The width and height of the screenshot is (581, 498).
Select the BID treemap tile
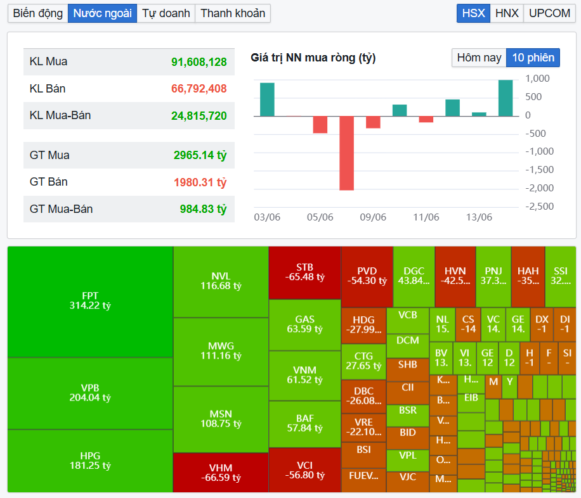pos(408,438)
